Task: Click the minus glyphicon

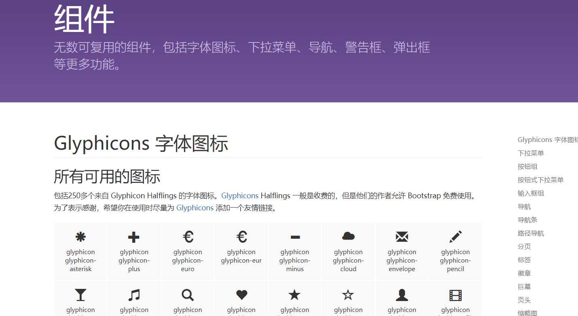Action: (295, 237)
